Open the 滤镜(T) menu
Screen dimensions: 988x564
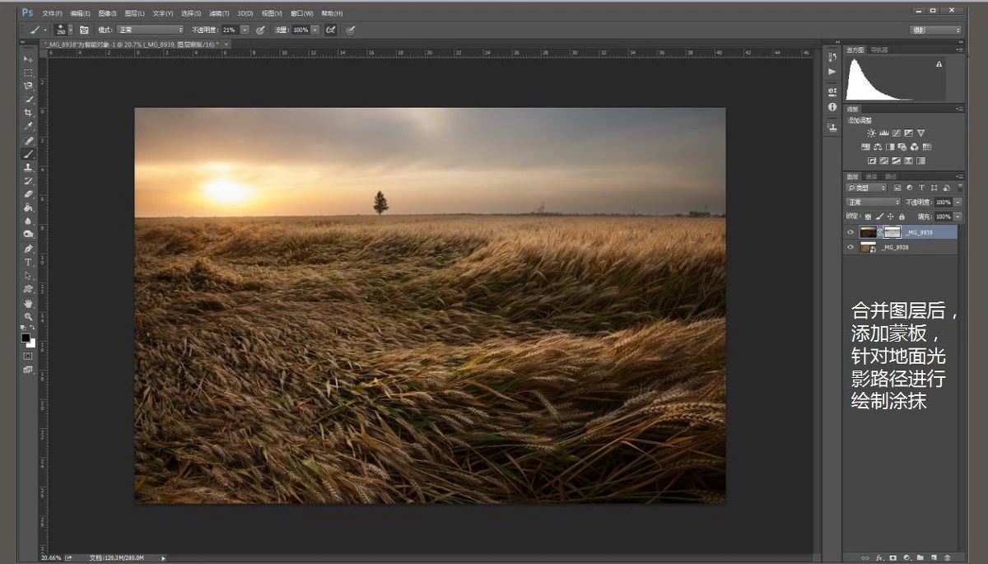click(x=219, y=13)
